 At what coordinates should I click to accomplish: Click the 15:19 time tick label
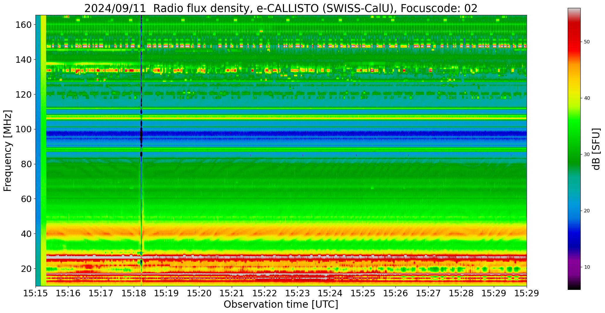[x=167, y=293]
